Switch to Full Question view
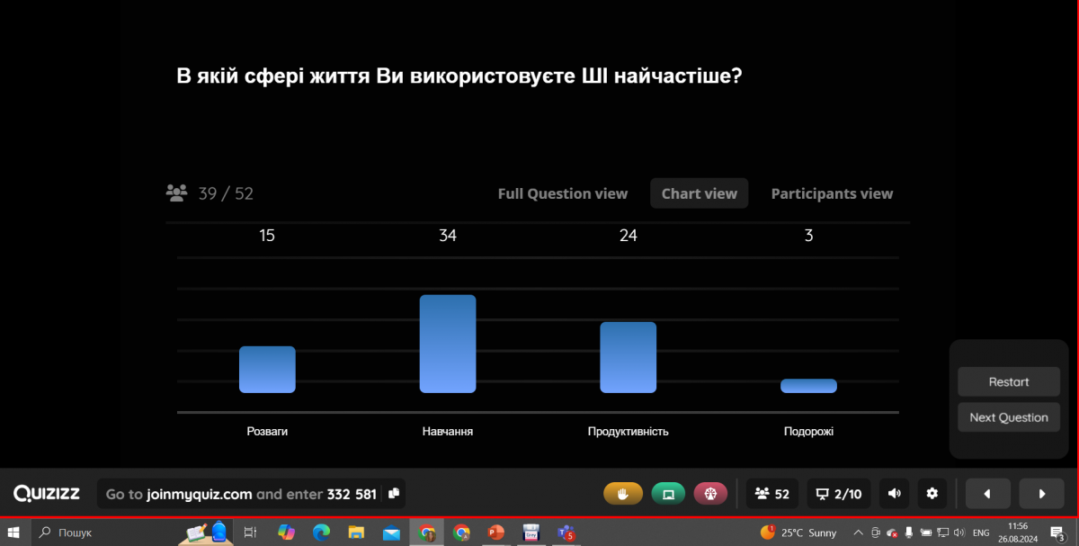 pos(562,193)
